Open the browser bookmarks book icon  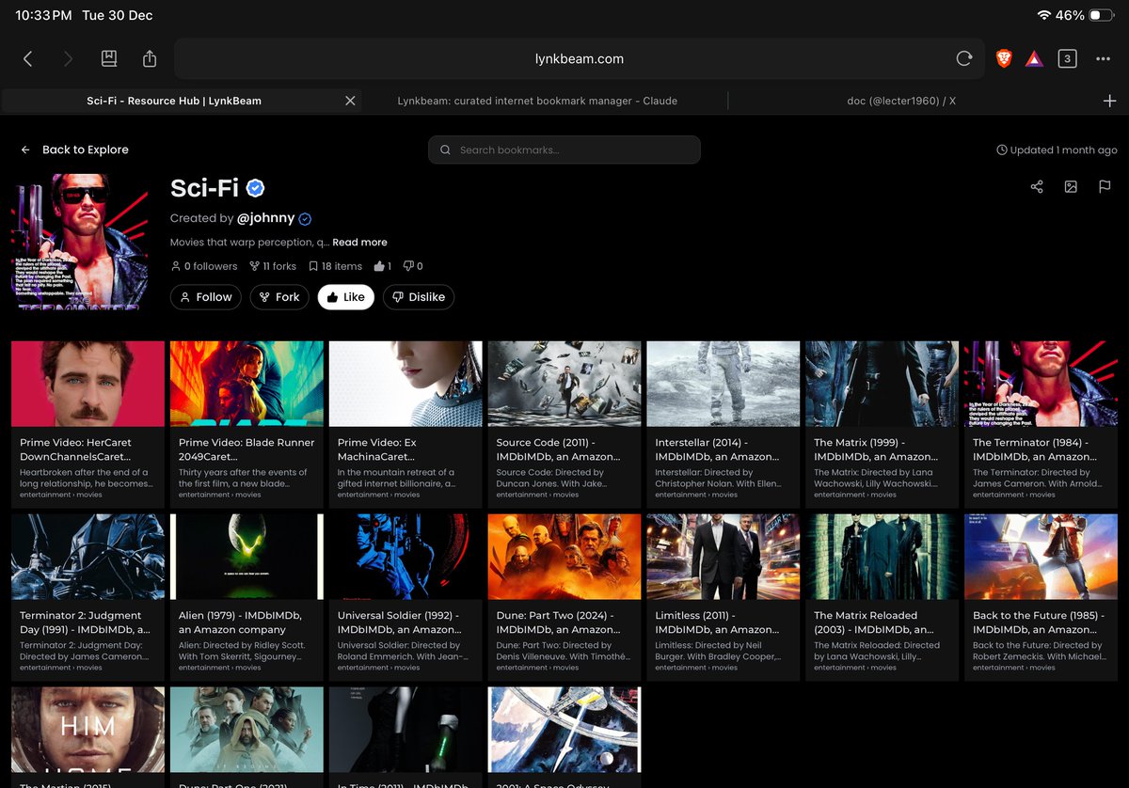[109, 58]
